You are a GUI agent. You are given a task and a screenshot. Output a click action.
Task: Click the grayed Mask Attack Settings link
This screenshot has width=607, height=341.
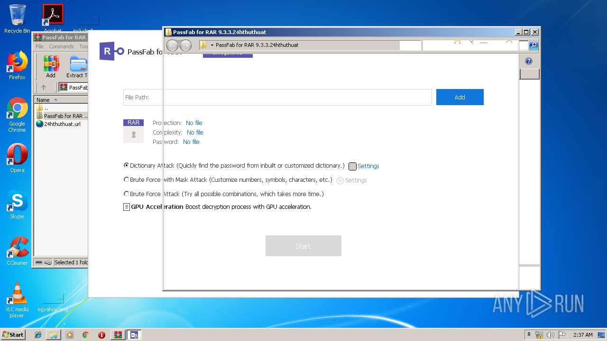click(356, 180)
